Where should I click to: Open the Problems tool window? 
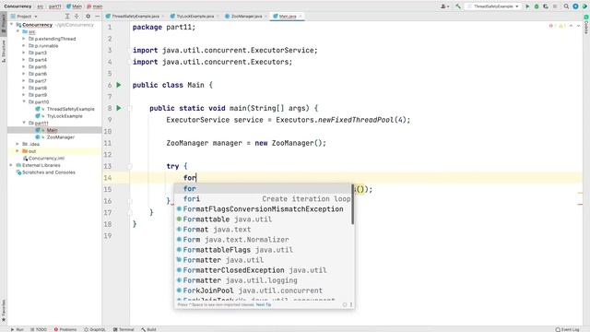pyautogui.click(x=65, y=329)
